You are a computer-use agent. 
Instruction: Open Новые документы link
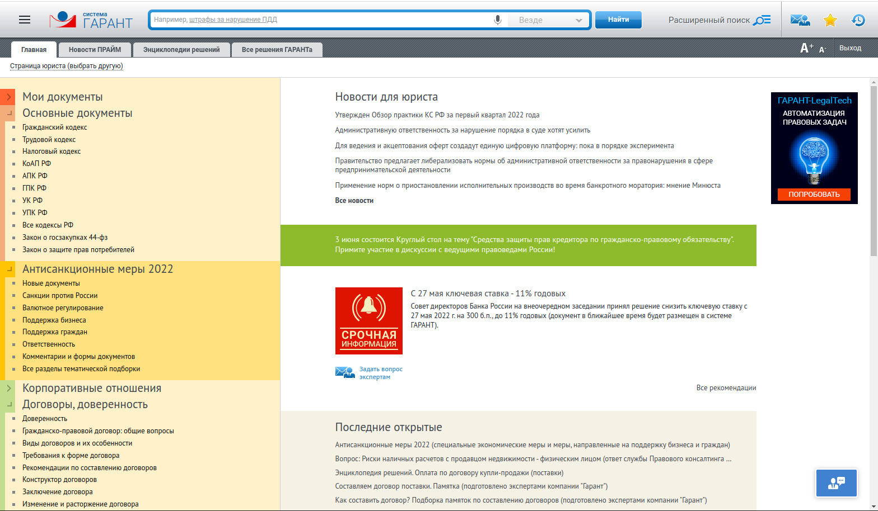click(x=51, y=283)
